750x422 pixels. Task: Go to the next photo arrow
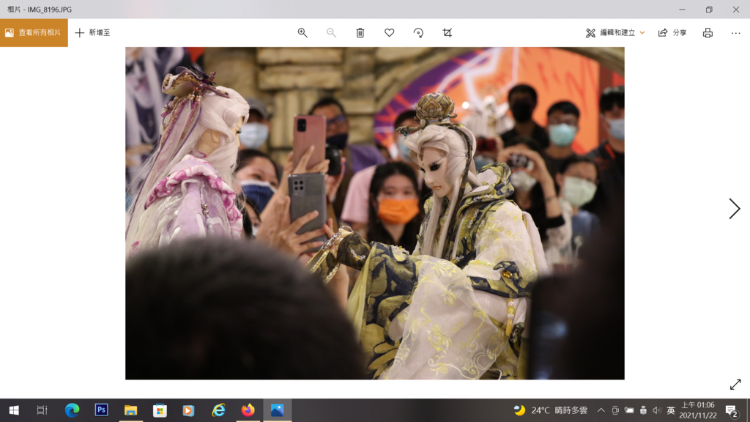click(734, 209)
